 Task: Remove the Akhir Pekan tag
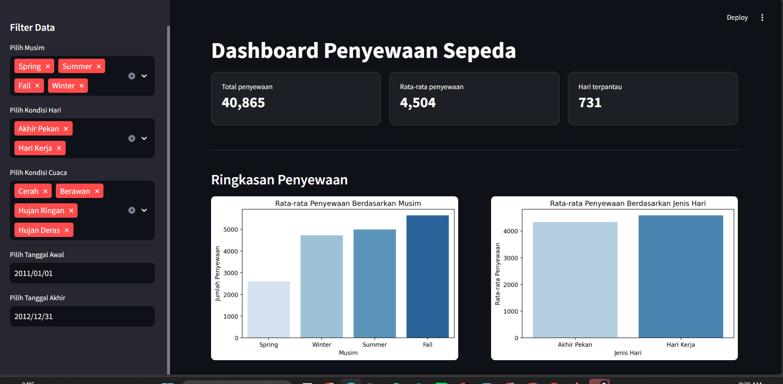(66, 129)
